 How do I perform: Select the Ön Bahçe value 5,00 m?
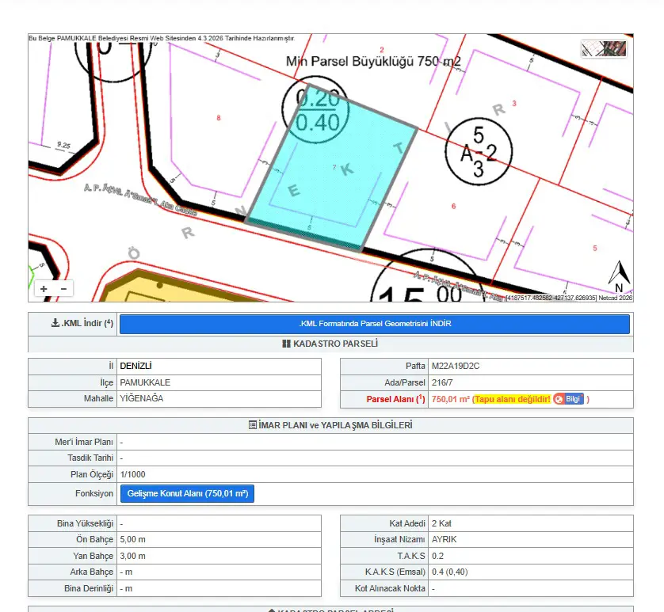click(132, 539)
